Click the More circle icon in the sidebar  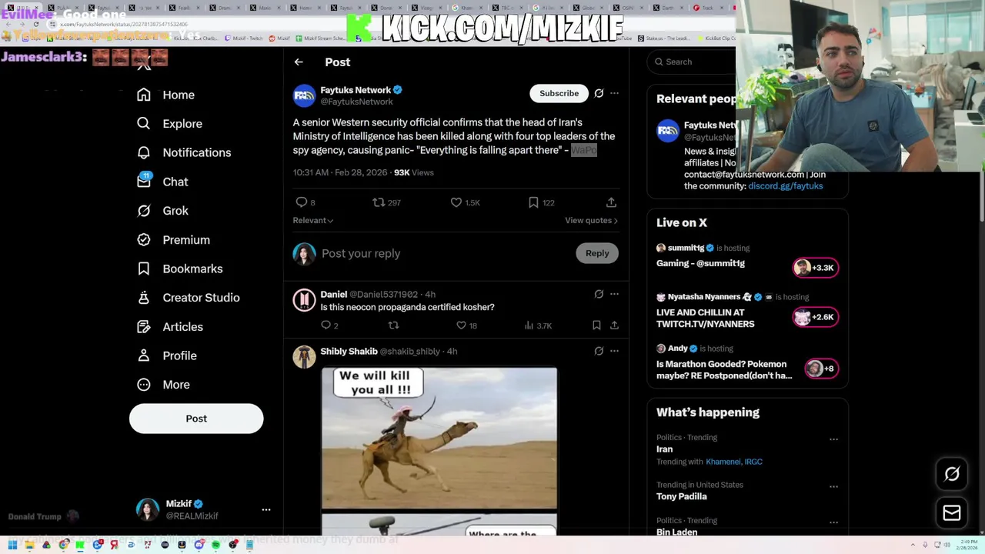144,385
